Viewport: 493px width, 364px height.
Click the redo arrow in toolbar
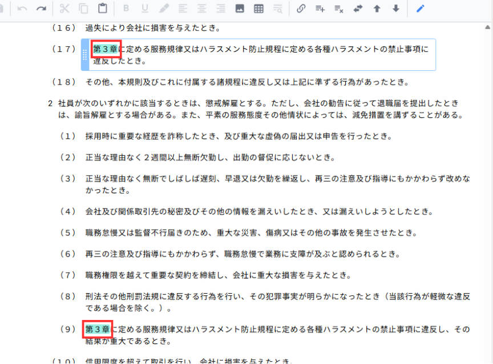41,9
